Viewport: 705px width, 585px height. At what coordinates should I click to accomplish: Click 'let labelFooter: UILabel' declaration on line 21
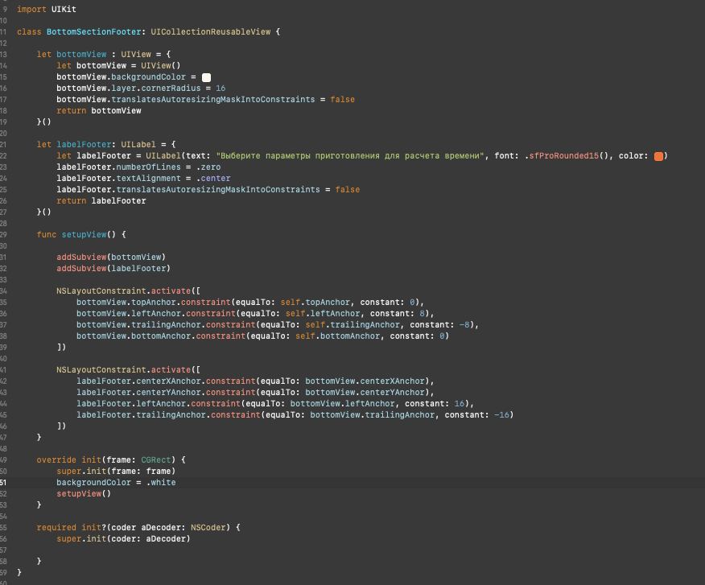coord(106,145)
